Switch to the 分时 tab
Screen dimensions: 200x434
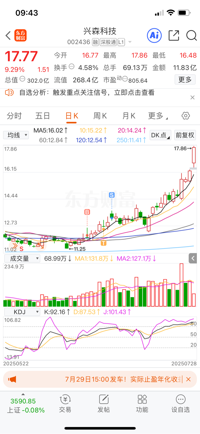coord(14,116)
